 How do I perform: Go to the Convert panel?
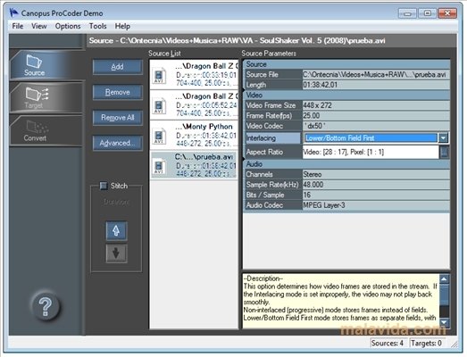46,130
